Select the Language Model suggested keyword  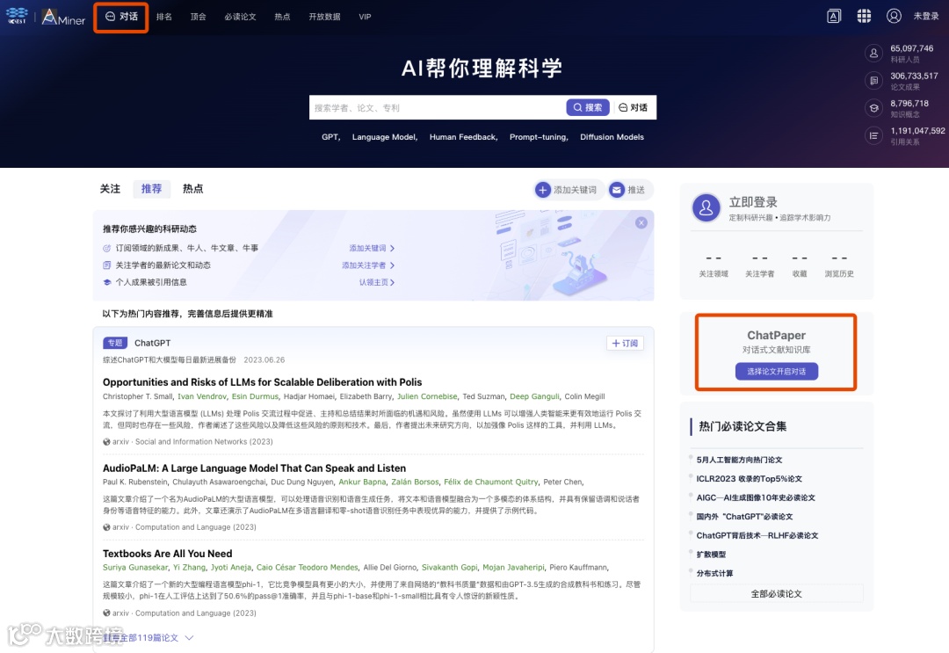pos(384,137)
